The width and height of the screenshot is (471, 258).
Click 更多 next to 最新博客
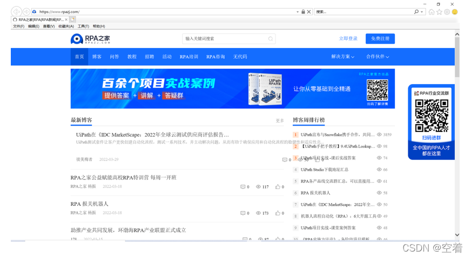pyautogui.click(x=280, y=121)
